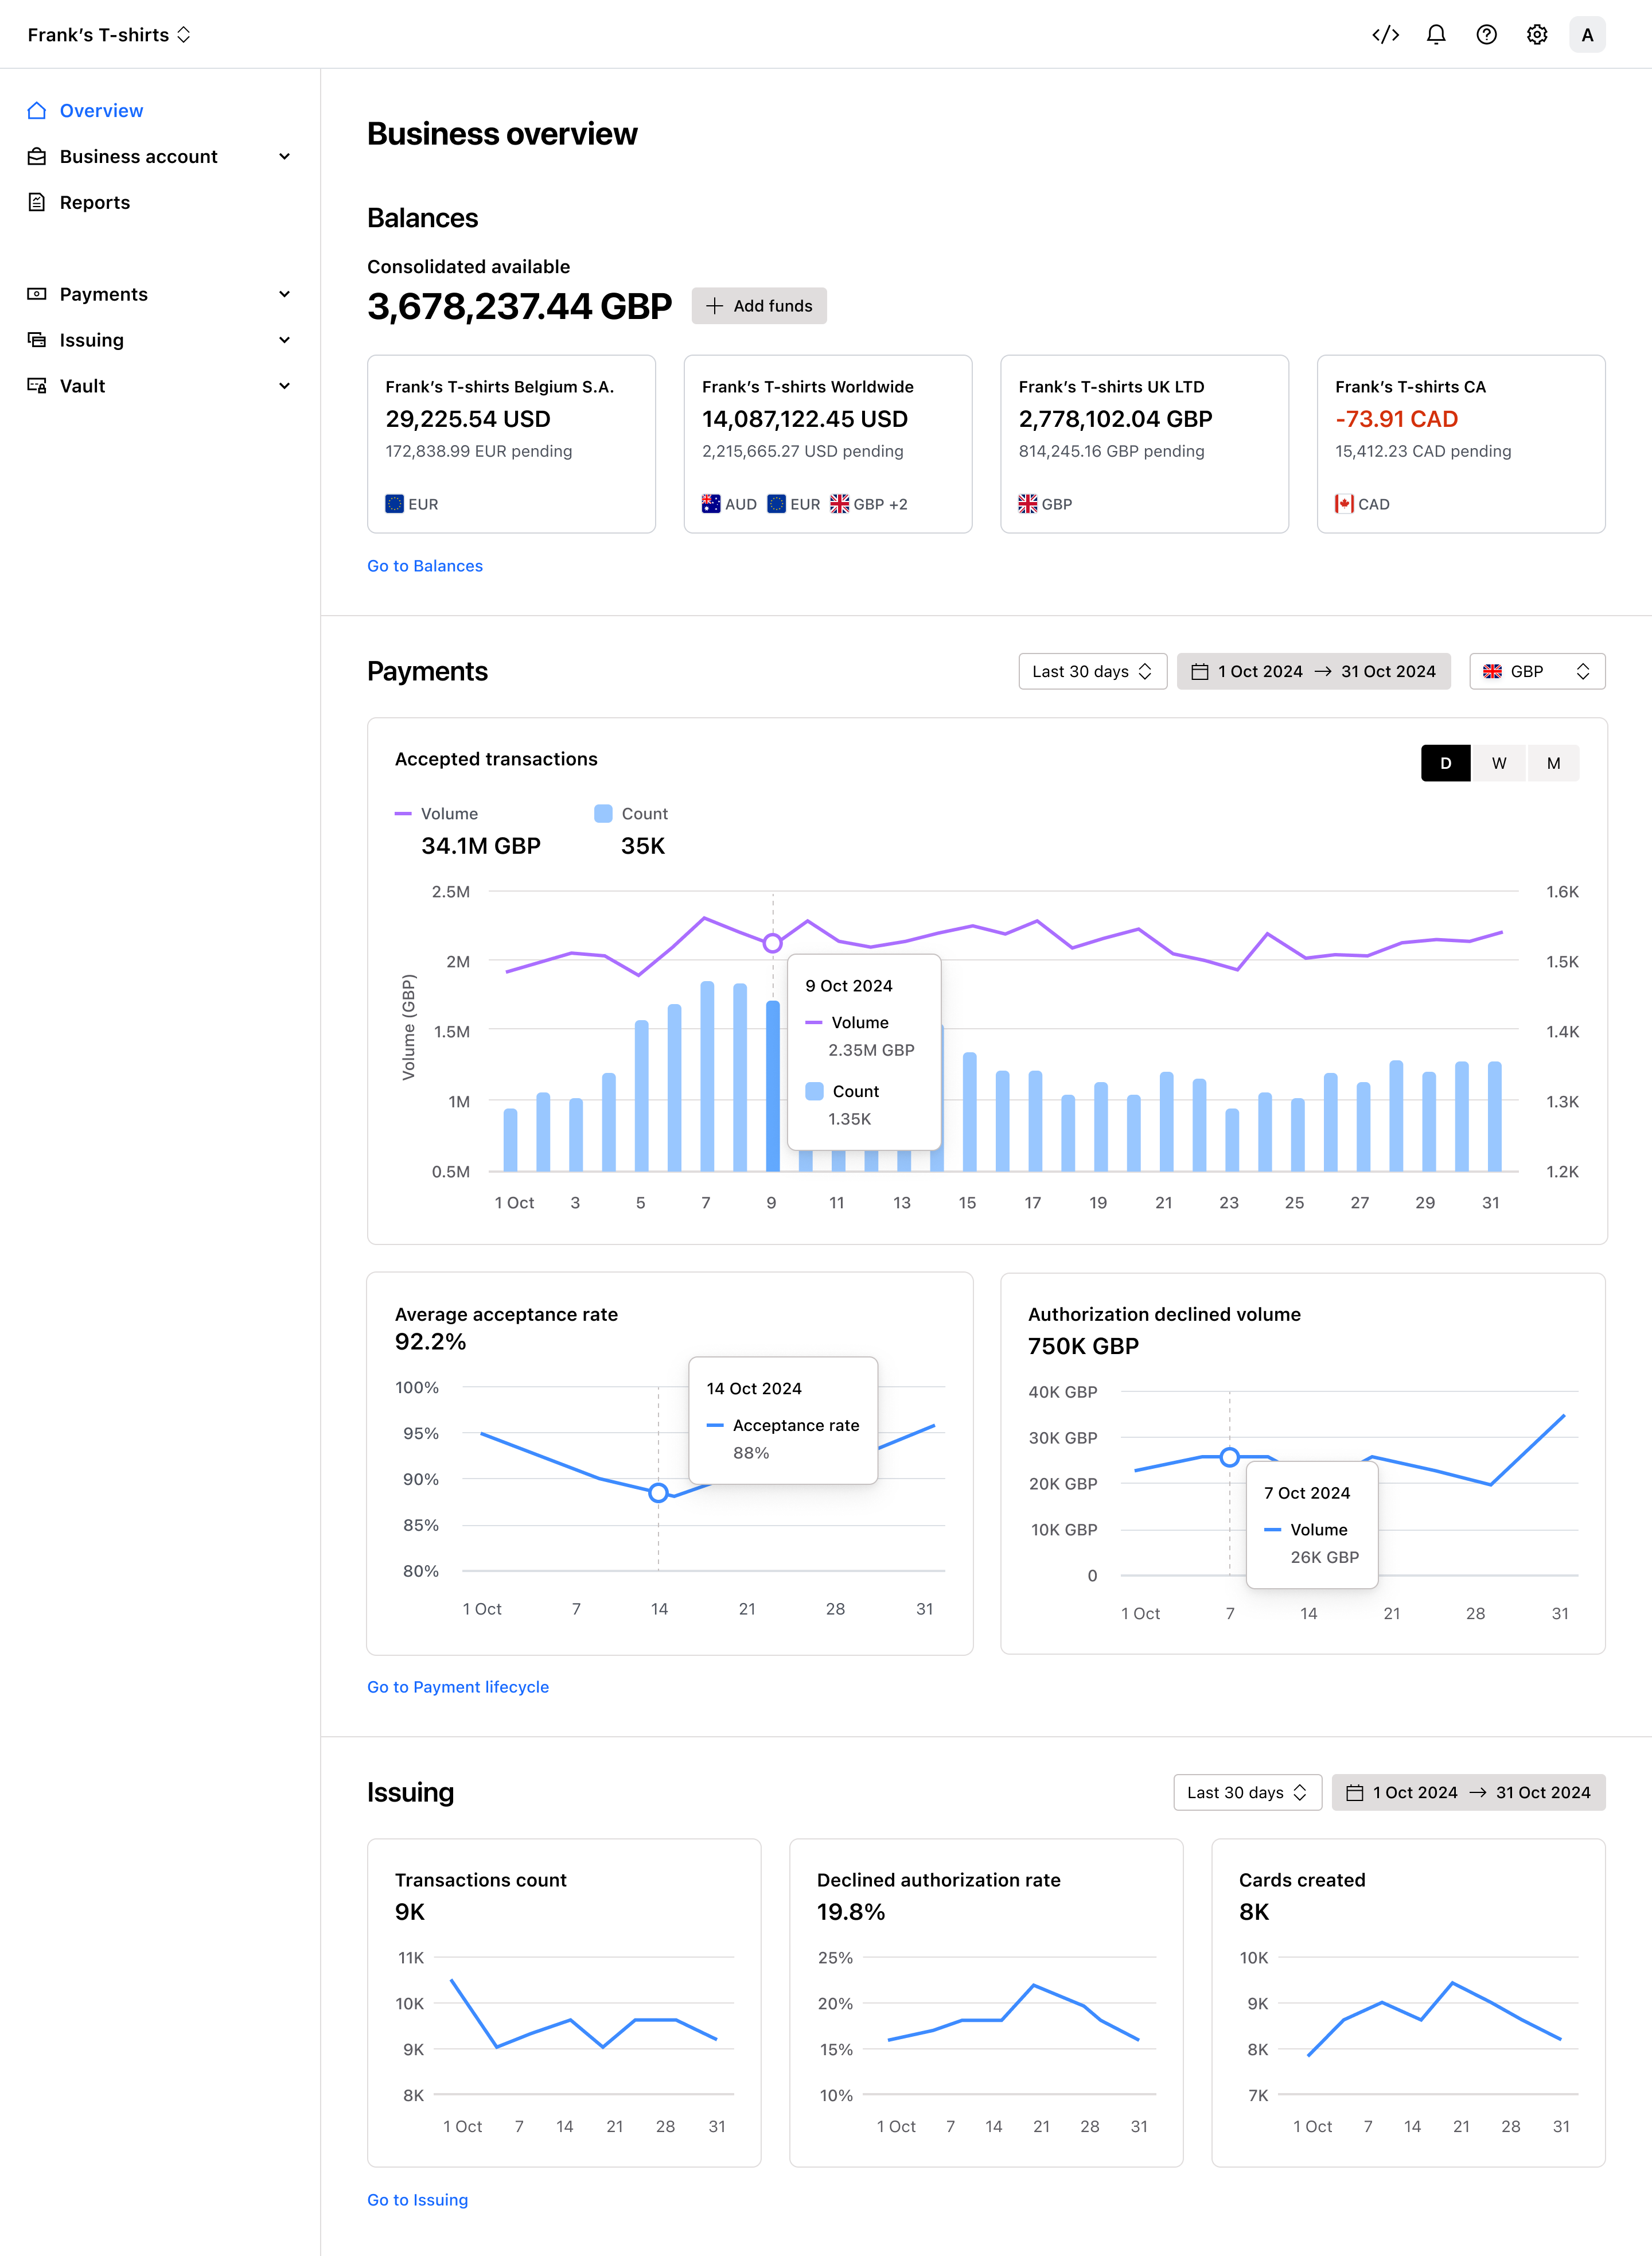Open Frank's T-shirts Belgium S.A. balance card
The width and height of the screenshot is (1652, 2256).
pos(511,444)
